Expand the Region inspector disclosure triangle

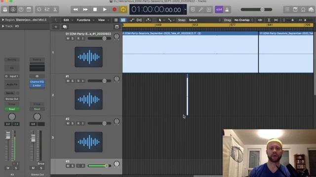pos(3,20)
